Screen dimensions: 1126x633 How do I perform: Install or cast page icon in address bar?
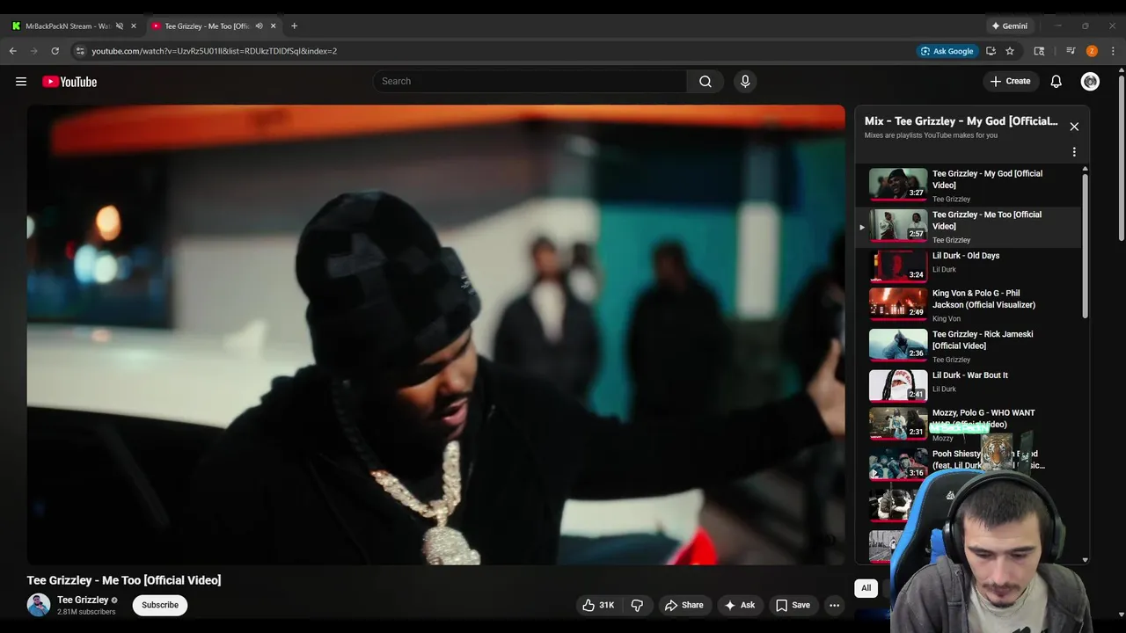(x=991, y=51)
